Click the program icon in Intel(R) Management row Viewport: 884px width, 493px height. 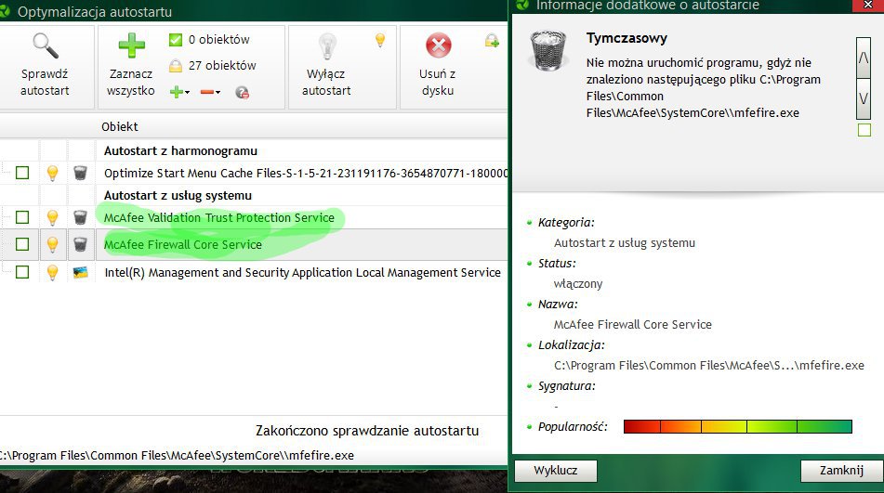81,272
